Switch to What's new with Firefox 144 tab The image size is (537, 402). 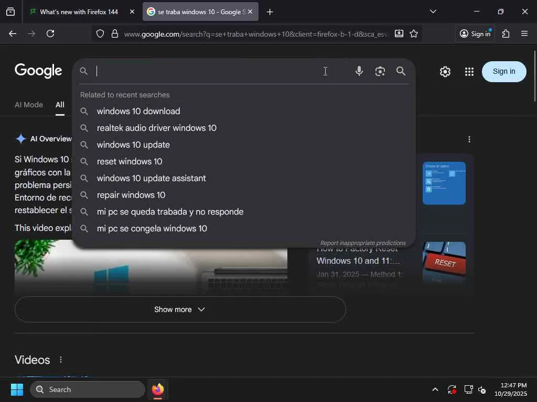(79, 12)
